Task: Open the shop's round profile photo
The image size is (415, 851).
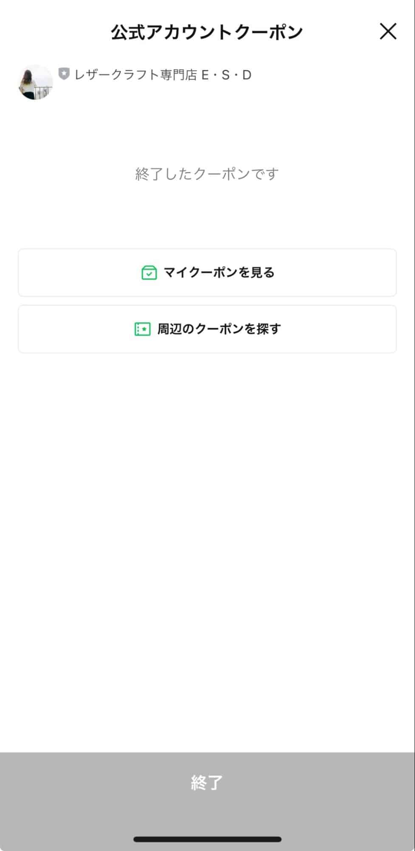Action: [35, 82]
